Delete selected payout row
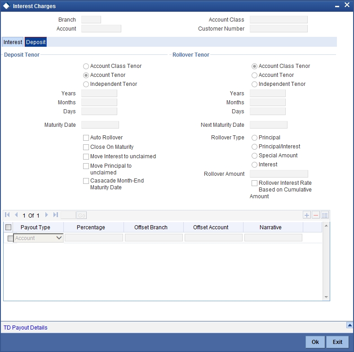 tap(316, 215)
